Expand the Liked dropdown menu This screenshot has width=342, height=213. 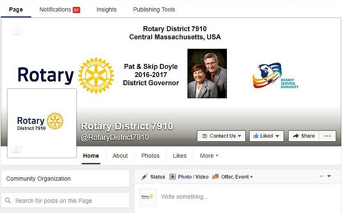[x=266, y=136]
